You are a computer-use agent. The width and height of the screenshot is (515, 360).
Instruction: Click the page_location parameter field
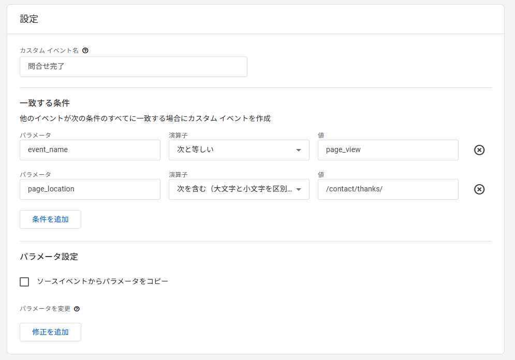(x=90, y=189)
